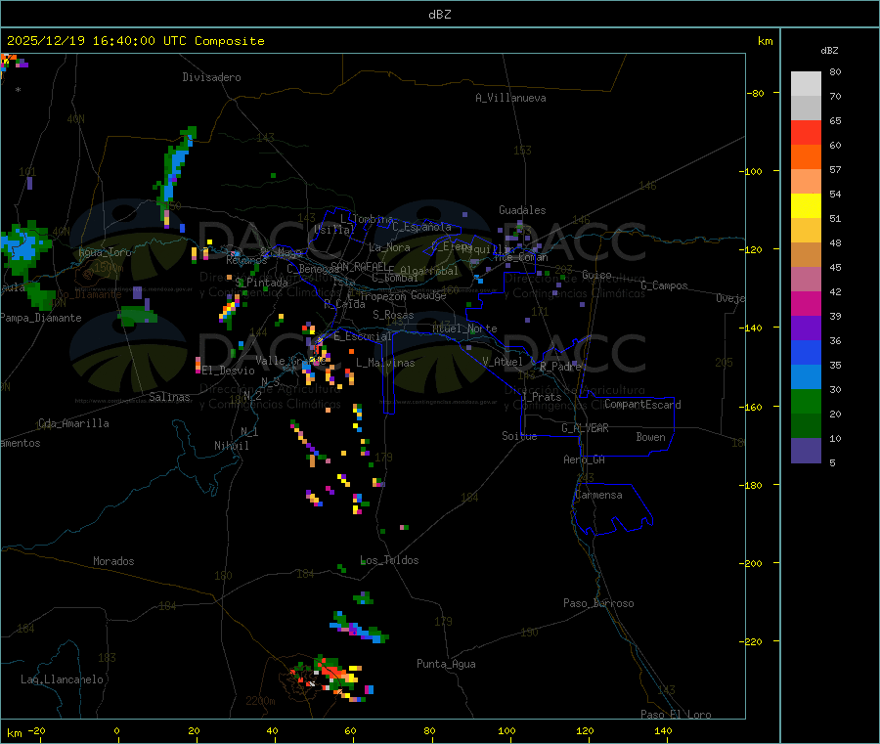The image size is (880, 744).
Task: Select the 39 dBZ violet legend swatch
Action: tap(806, 328)
